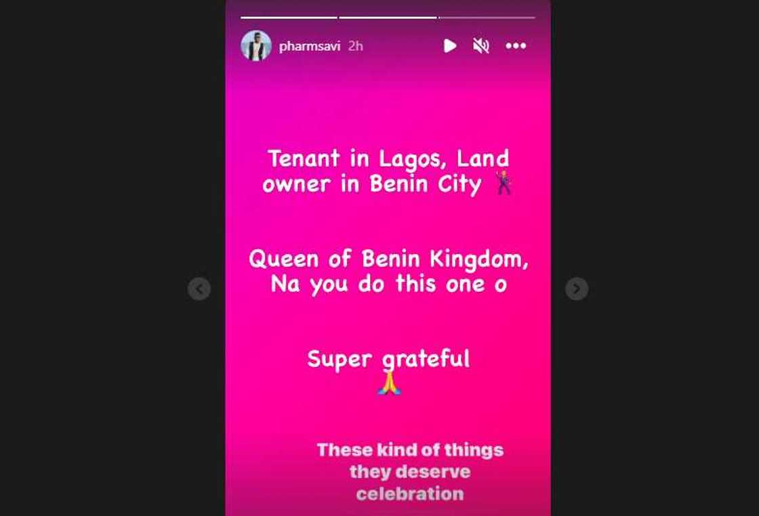This screenshot has height=516, width=759.
Task: Click the 'Tenant in Lagos, Land' text line
Action: point(389,158)
